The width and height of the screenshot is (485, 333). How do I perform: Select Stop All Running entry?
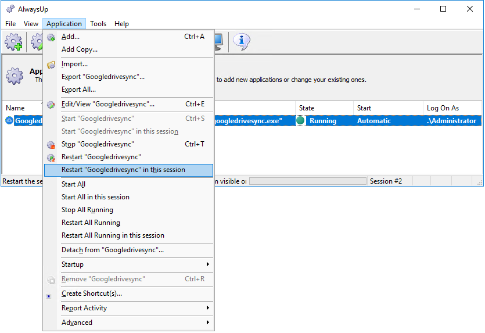pyautogui.click(x=128, y=210)
